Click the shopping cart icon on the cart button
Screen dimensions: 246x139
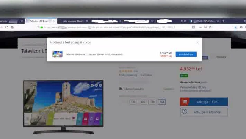pyautogui.click(x=185, y=102)
